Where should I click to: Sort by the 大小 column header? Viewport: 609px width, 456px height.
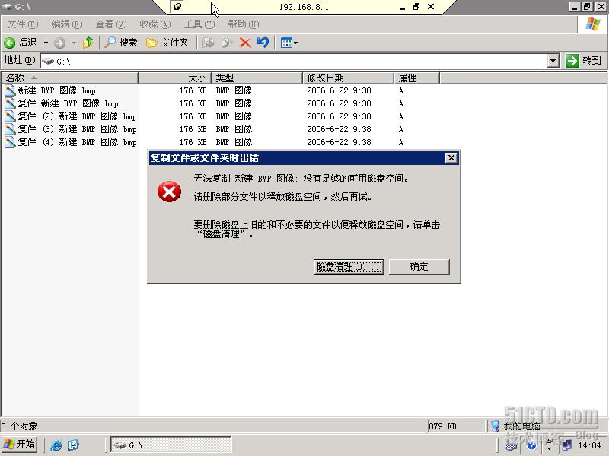[x=174, y=78]
